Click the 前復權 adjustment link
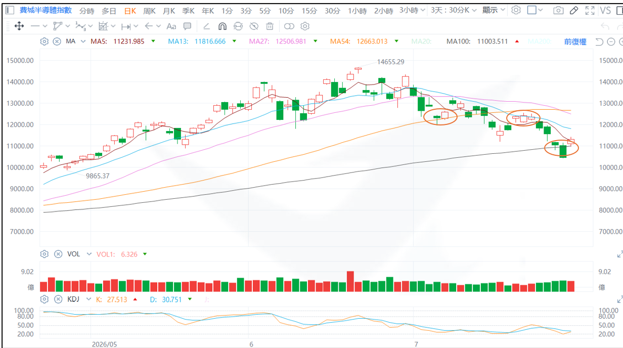 pos(575,42)
